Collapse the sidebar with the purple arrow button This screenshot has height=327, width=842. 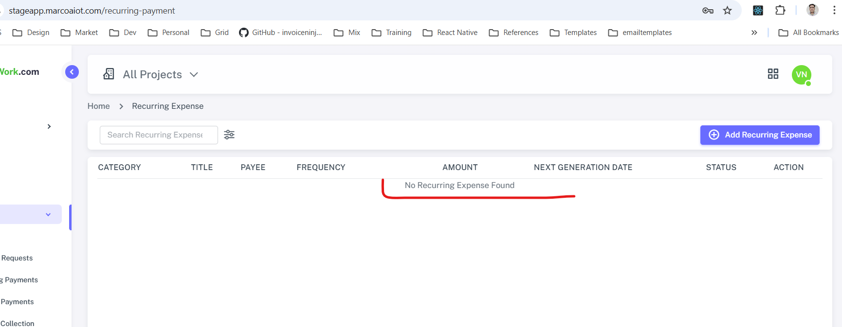(x=72, y=72)
